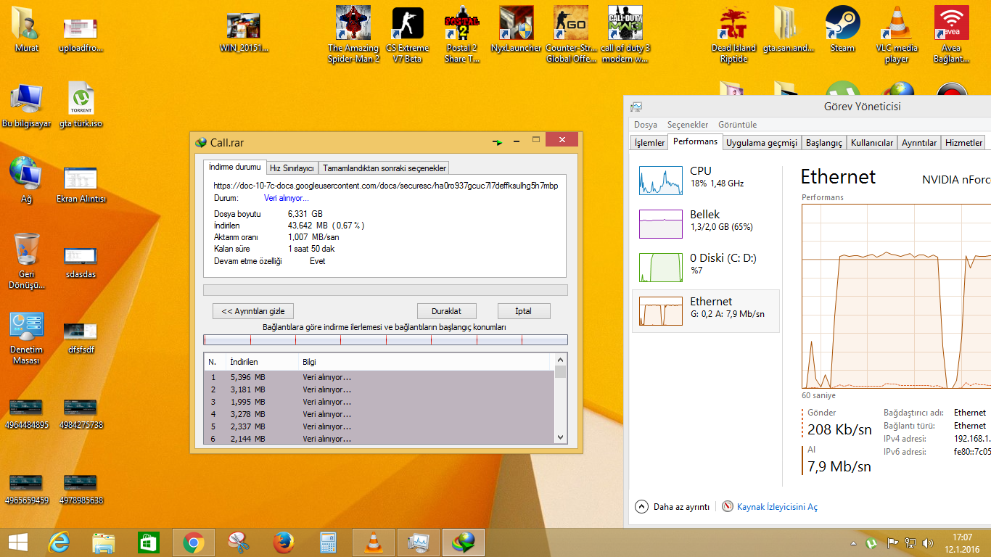Open Avea Bağlantı desktop shortcut
Viewport: 991px width, 557px height.
[x=951, y=34]
